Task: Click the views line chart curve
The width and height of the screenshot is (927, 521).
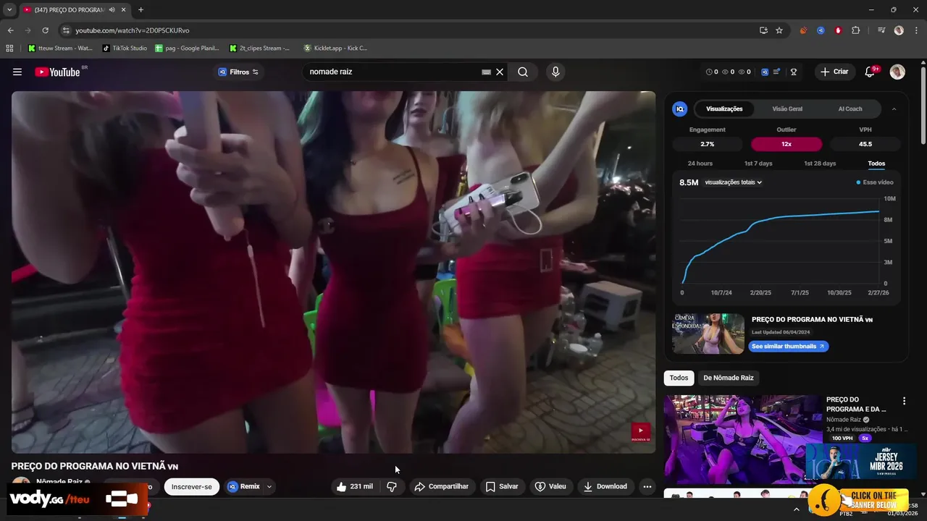Action: 782,218
